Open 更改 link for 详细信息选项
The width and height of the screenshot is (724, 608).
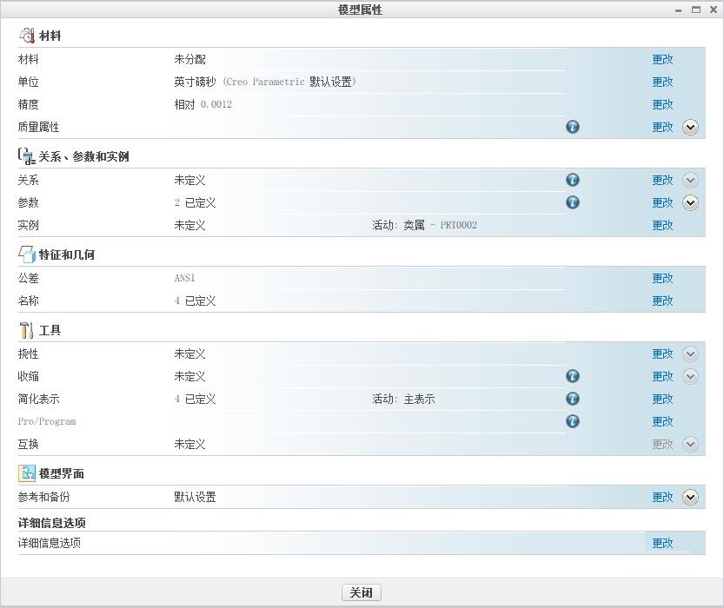pos(662,542)
